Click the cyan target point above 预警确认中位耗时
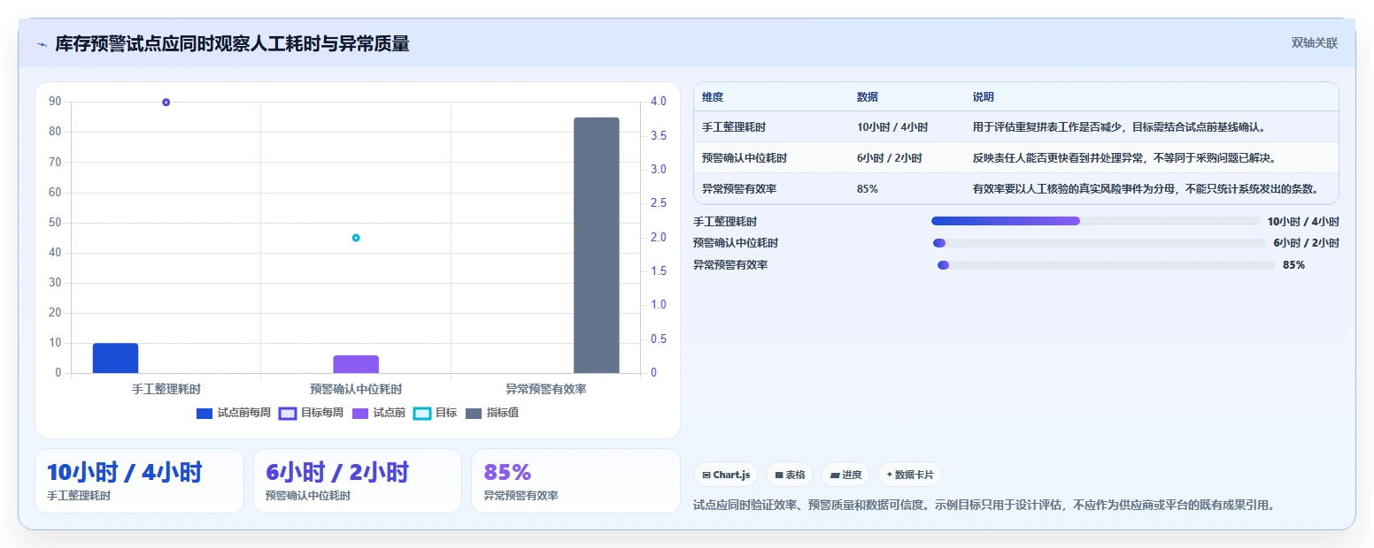Viewport: 1374px width, 548px height. coord(356,238)
